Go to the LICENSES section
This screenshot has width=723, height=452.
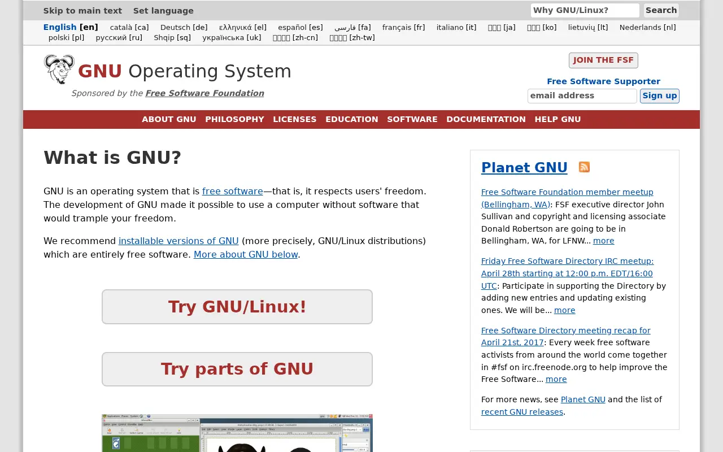pos(295,119)
